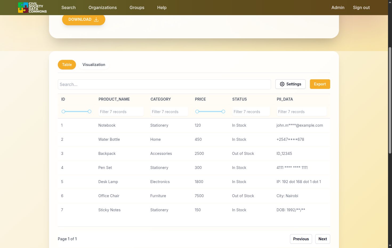Go to the Next page

point(323,239)
